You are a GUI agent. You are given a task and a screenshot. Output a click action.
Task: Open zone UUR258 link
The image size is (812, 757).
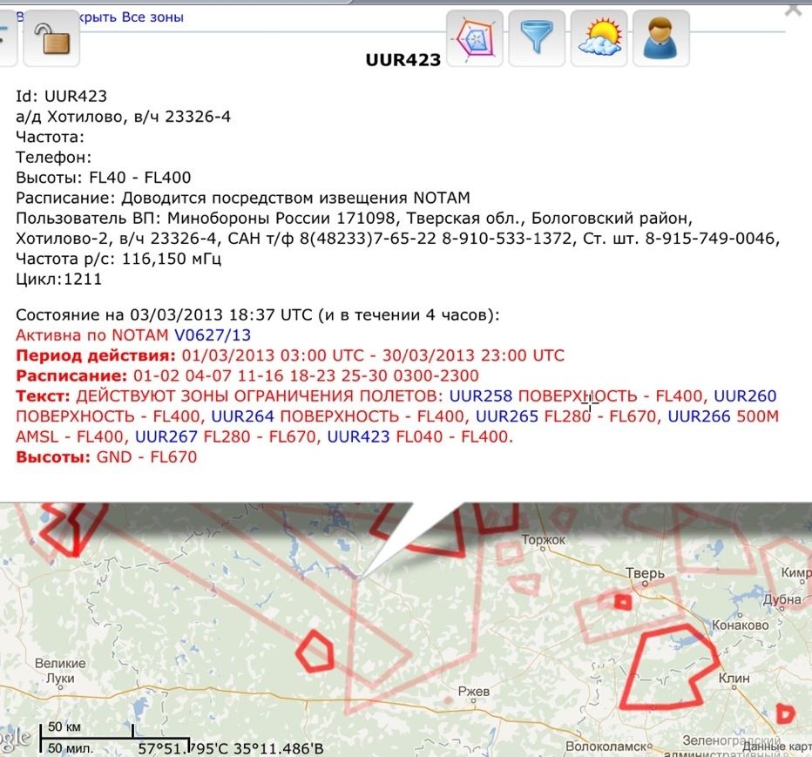tap(481, 396)
